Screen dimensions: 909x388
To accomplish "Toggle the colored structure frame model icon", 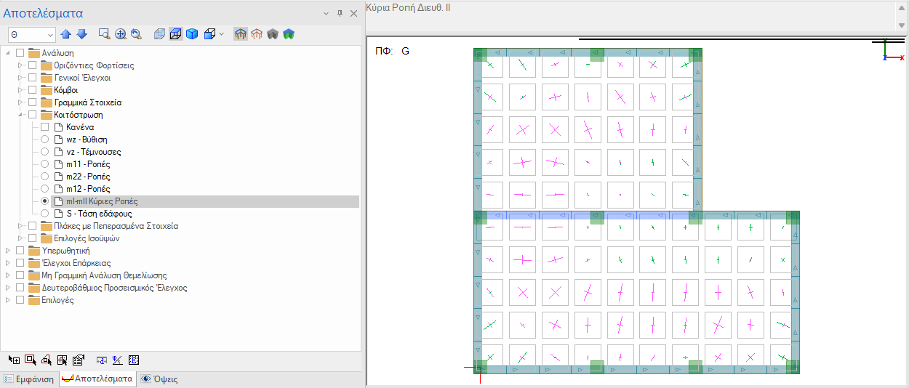I will pos(241,34).
